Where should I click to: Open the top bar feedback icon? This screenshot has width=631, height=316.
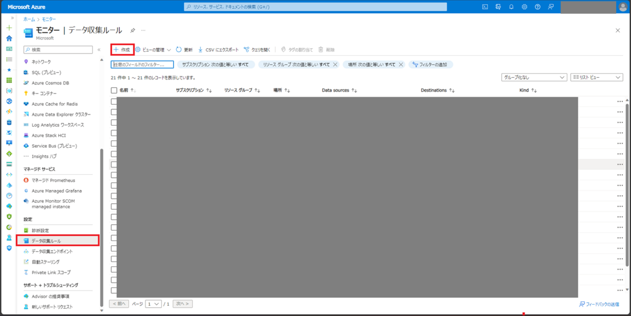click(x=551, y=7)
